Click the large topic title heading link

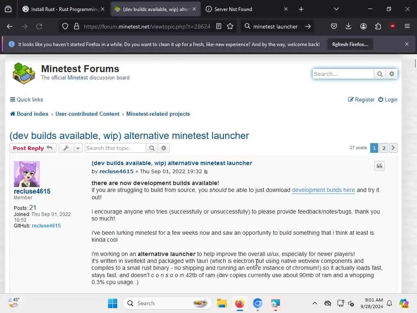point(129,136)
